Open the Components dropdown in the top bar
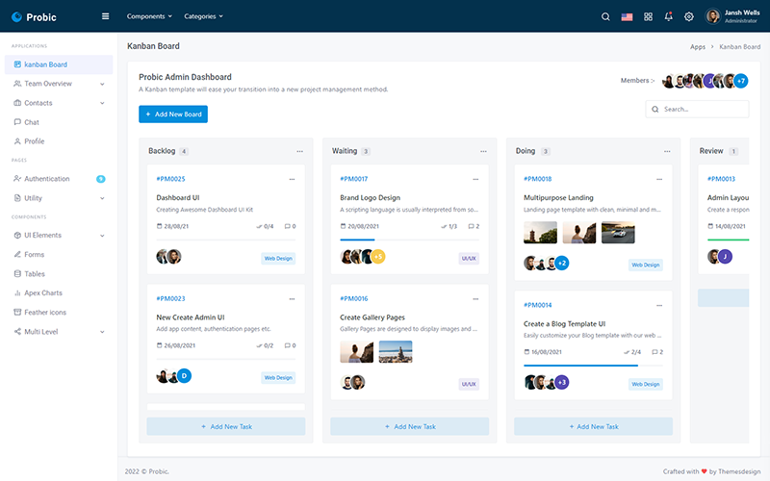The image size is (770, 481). (149, 16)
